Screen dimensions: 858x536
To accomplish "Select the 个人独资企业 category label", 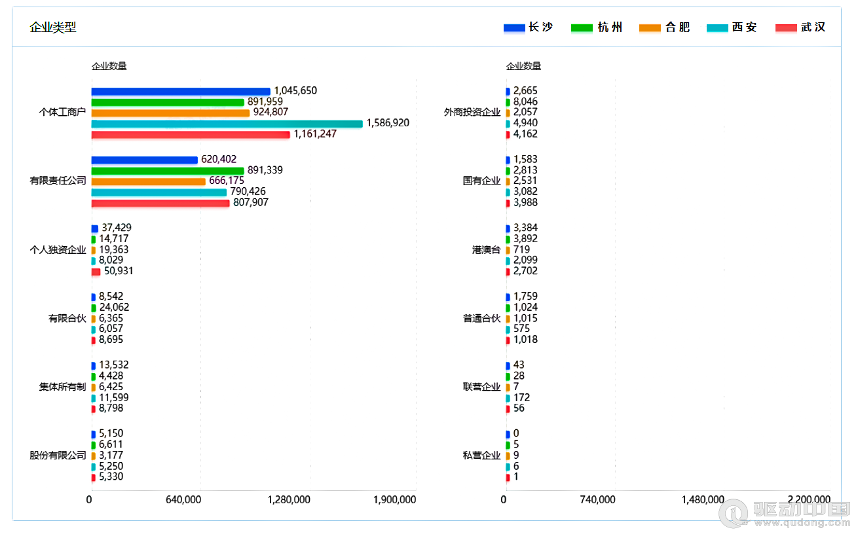I will point(58,250).
